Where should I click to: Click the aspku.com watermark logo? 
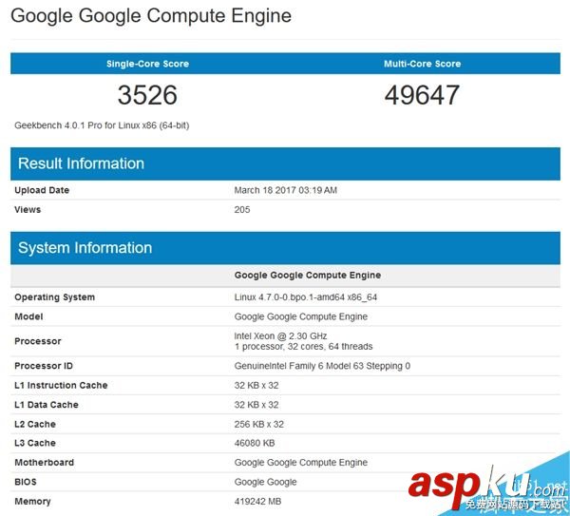tap(486, 485)
